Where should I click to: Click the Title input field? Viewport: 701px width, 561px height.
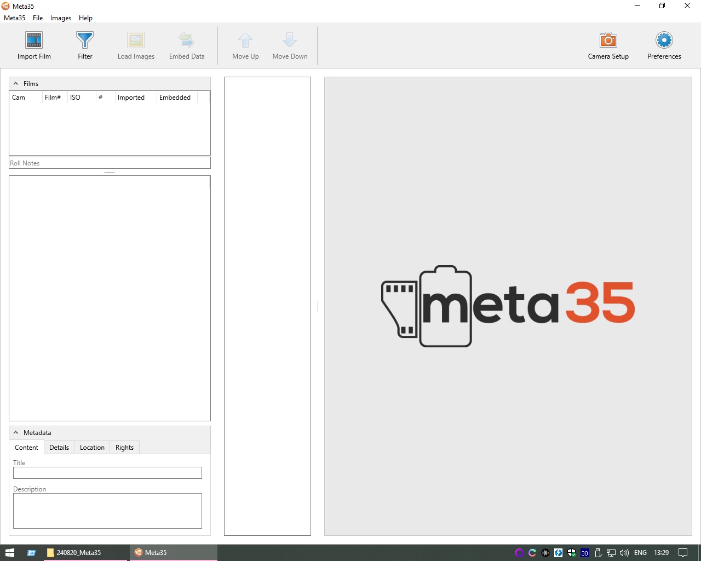[107, 473]
